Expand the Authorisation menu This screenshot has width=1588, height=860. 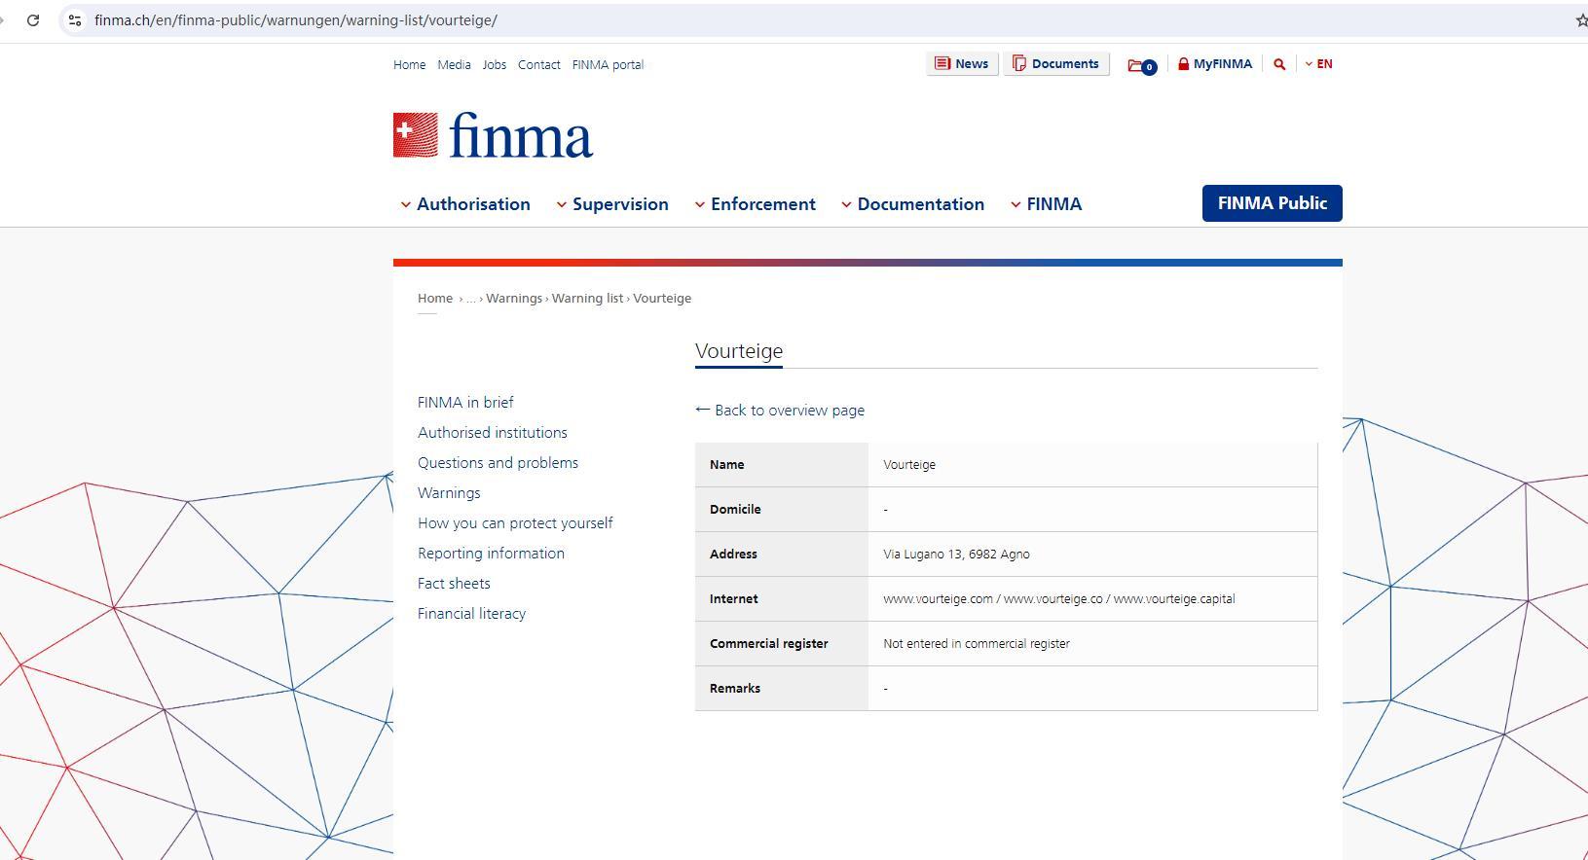tap(465, 204)
